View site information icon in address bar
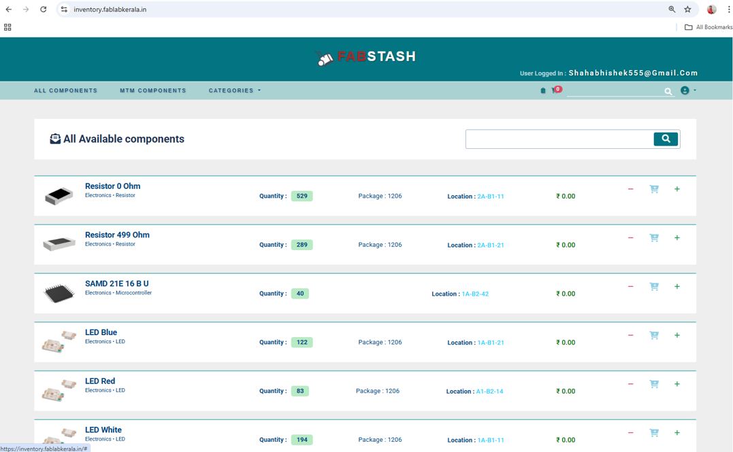733x452 pixels. point(65,10)
